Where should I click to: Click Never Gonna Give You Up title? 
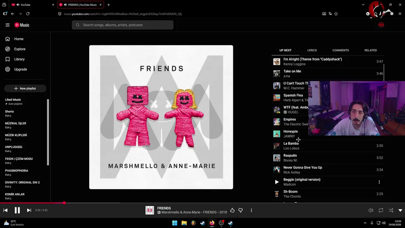[x=303, y=168]
